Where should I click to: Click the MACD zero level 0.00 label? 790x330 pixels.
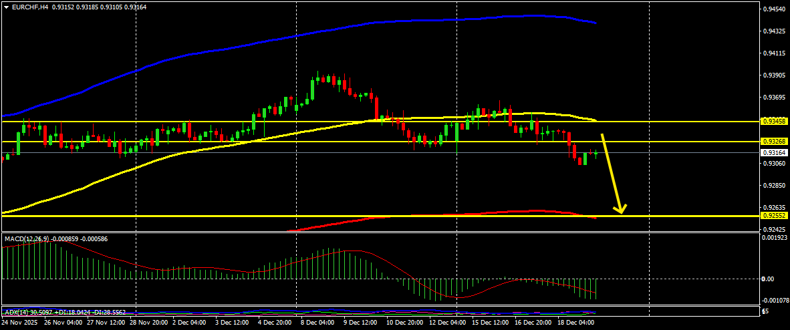(x=769, y=279)
